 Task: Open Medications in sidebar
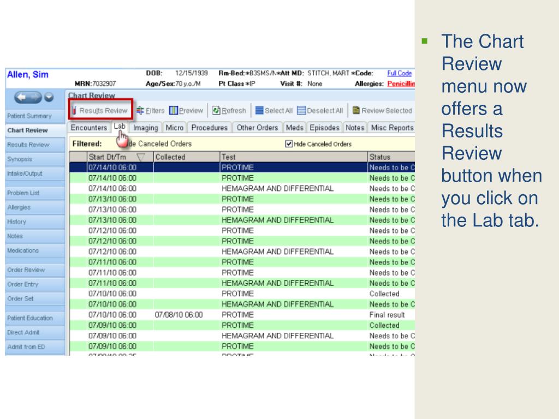pyautogui.click(x=35, y=250)
